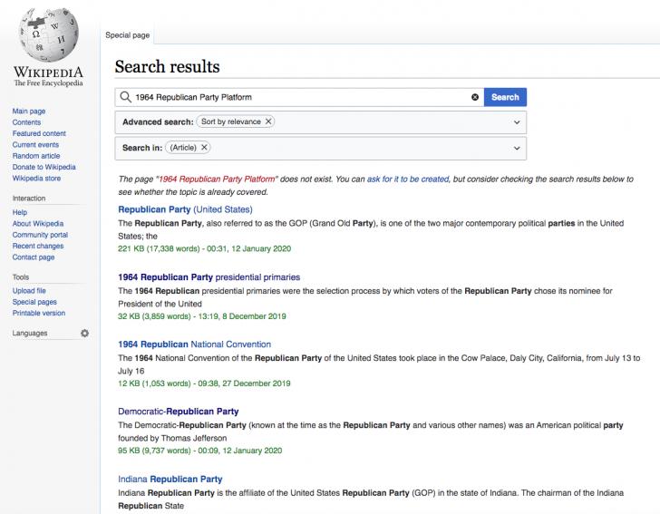Screen dimensions: 660x514
Task: Open Printable version link
Action: click(39, 313)
